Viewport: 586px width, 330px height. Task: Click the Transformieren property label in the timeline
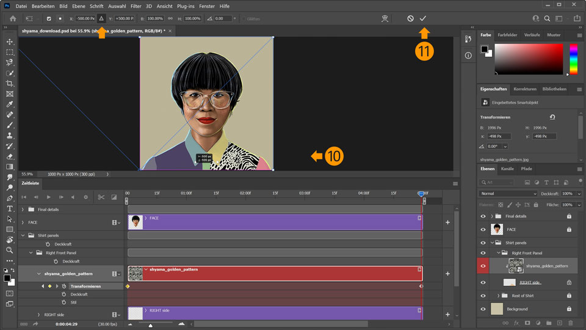[x=85, y=286]
